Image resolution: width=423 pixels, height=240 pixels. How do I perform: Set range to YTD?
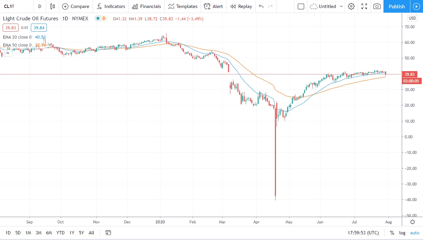(x=60, y=233)
